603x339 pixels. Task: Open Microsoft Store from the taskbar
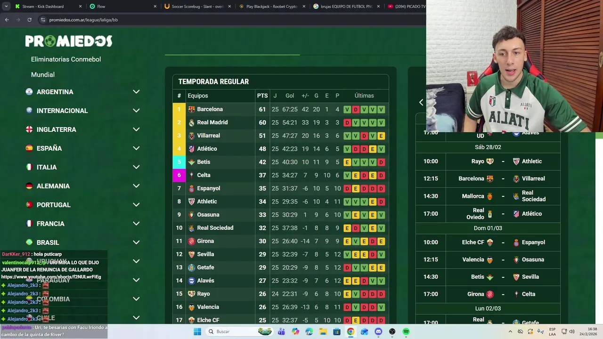[337, 331]
